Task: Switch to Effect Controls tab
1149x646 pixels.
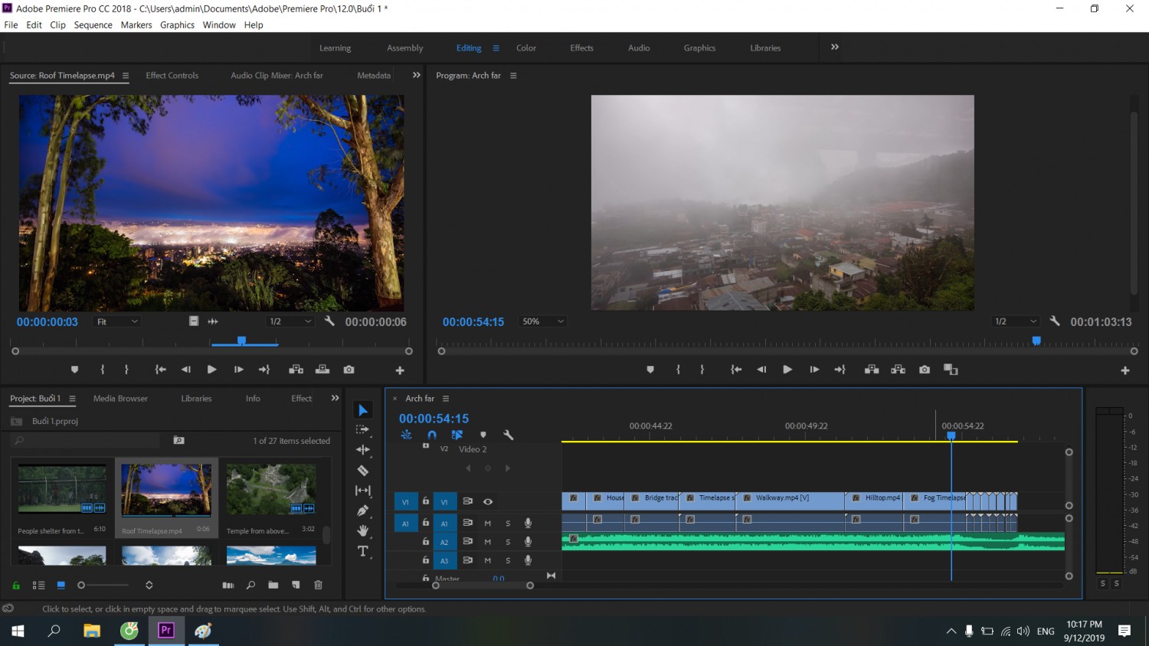Action: point(172,76)
